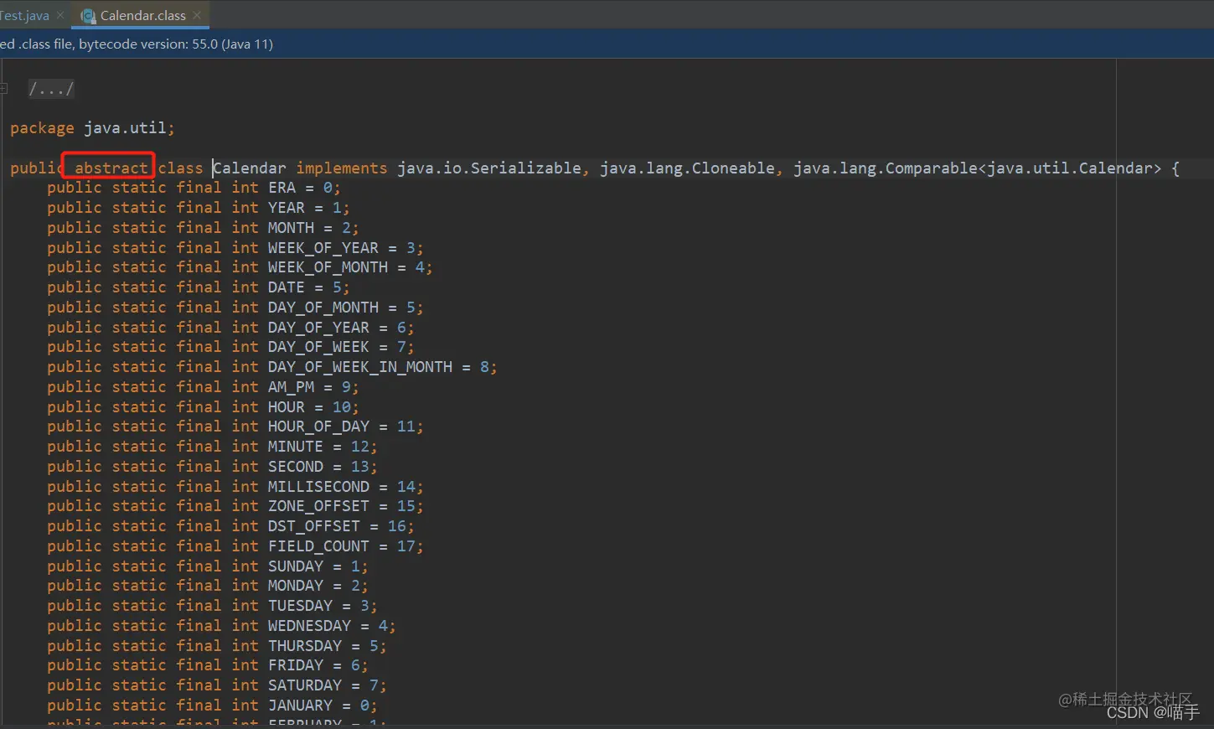The width and height of the screenshot is (1214, 729).
Task: Click the package java.util line
Action: 92,128
